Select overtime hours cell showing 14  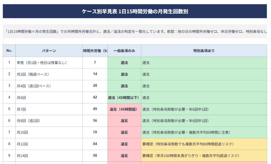[x=95, y=74]
